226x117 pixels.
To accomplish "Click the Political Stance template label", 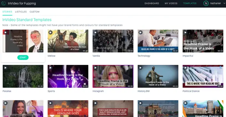I will tap(191, 91).
